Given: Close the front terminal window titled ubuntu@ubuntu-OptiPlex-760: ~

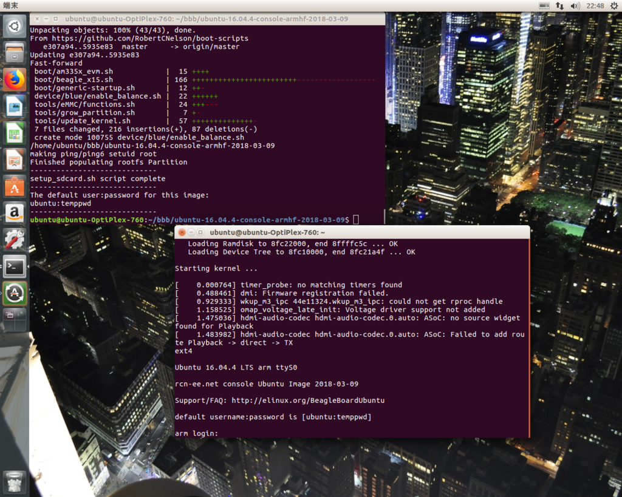Looking at the screenshot, I should (x=182, y=232).
